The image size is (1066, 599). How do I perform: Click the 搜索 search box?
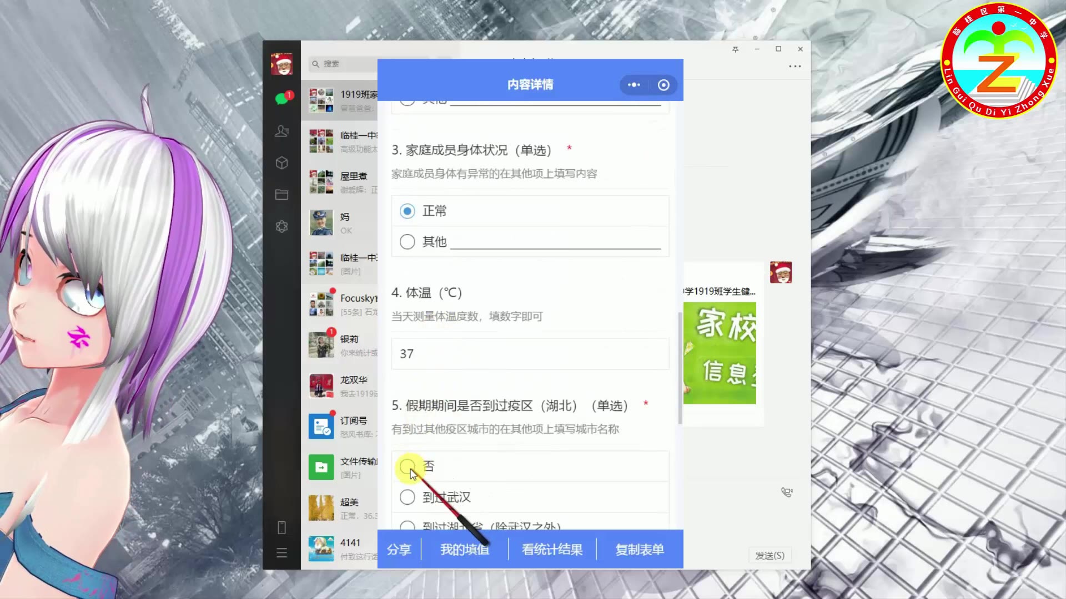click(x=343, y=64)
